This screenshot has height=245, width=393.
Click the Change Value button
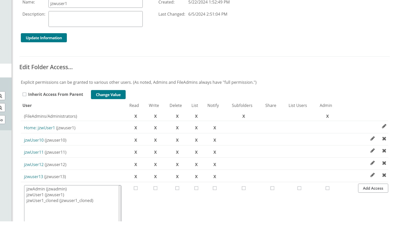108,95
